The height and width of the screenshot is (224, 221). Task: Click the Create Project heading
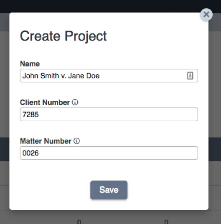click(x=64, y=36)
